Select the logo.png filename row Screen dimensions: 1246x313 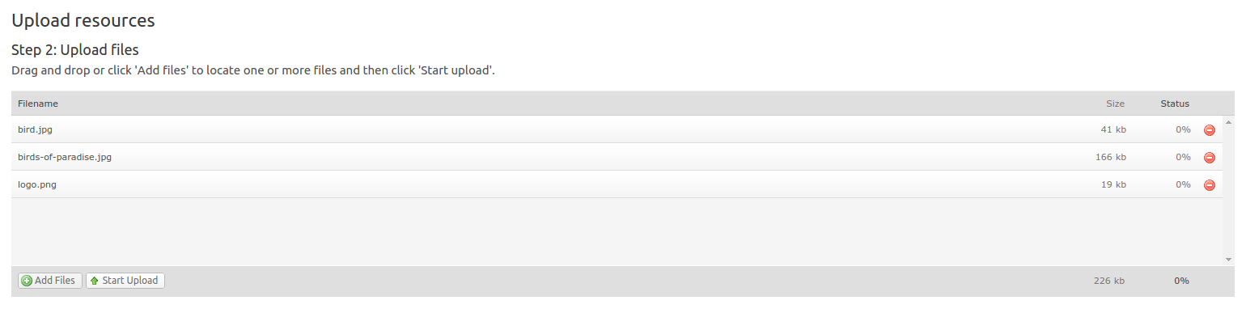(x=617, y=184)
